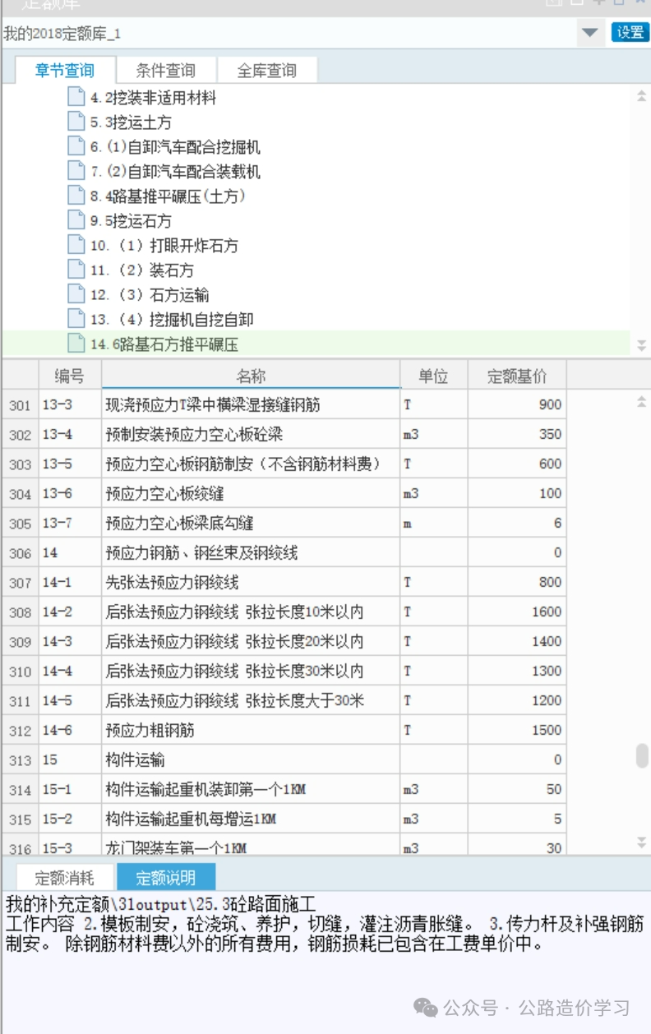Select row 预应力空心板梁底勾缝
The height and width of the screenshot is (1034, 651).
[x=284, y=523]
